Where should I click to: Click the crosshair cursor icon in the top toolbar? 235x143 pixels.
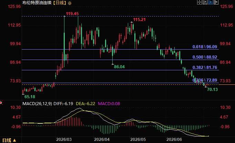(199, 2)
